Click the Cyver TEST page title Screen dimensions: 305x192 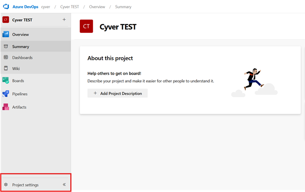coord(118,27)
